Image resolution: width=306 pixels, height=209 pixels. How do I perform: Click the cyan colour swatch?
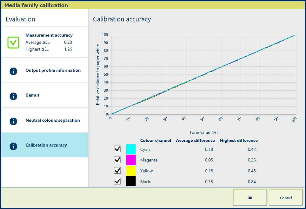131,149
